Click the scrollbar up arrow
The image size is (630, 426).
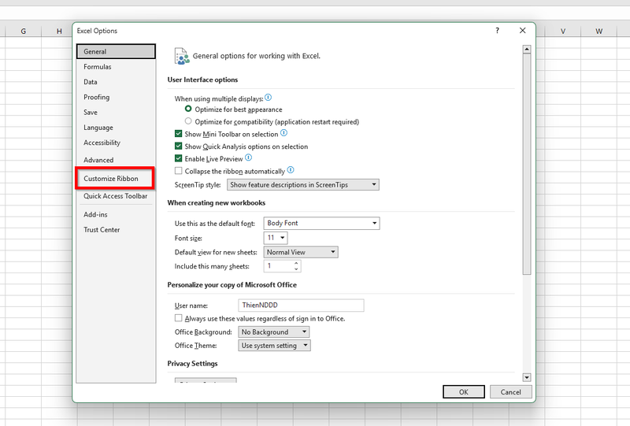tap(527, 49)
